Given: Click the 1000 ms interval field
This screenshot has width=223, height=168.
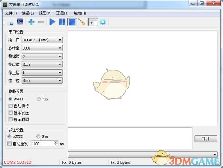Looking at the screenshot, I should click(42, 143).
